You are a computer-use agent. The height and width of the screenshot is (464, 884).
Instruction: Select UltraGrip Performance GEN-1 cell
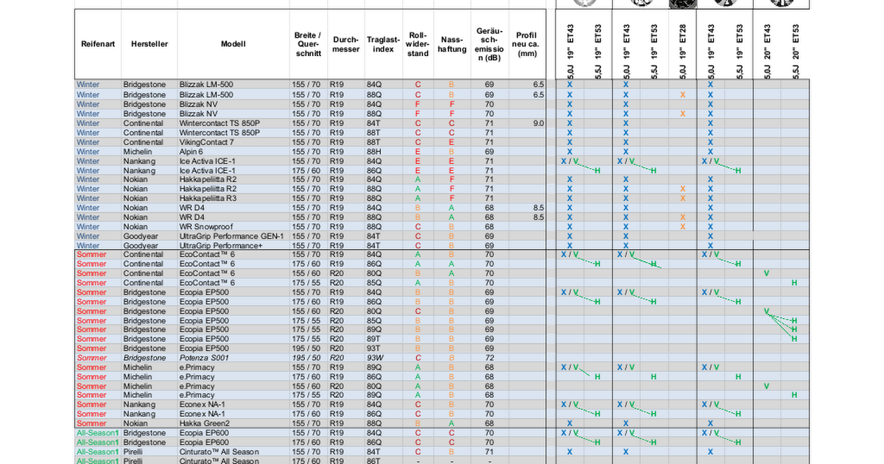tap(232, 236)
